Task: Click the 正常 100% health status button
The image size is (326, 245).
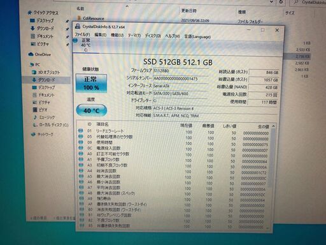Action: click(91, 83)
